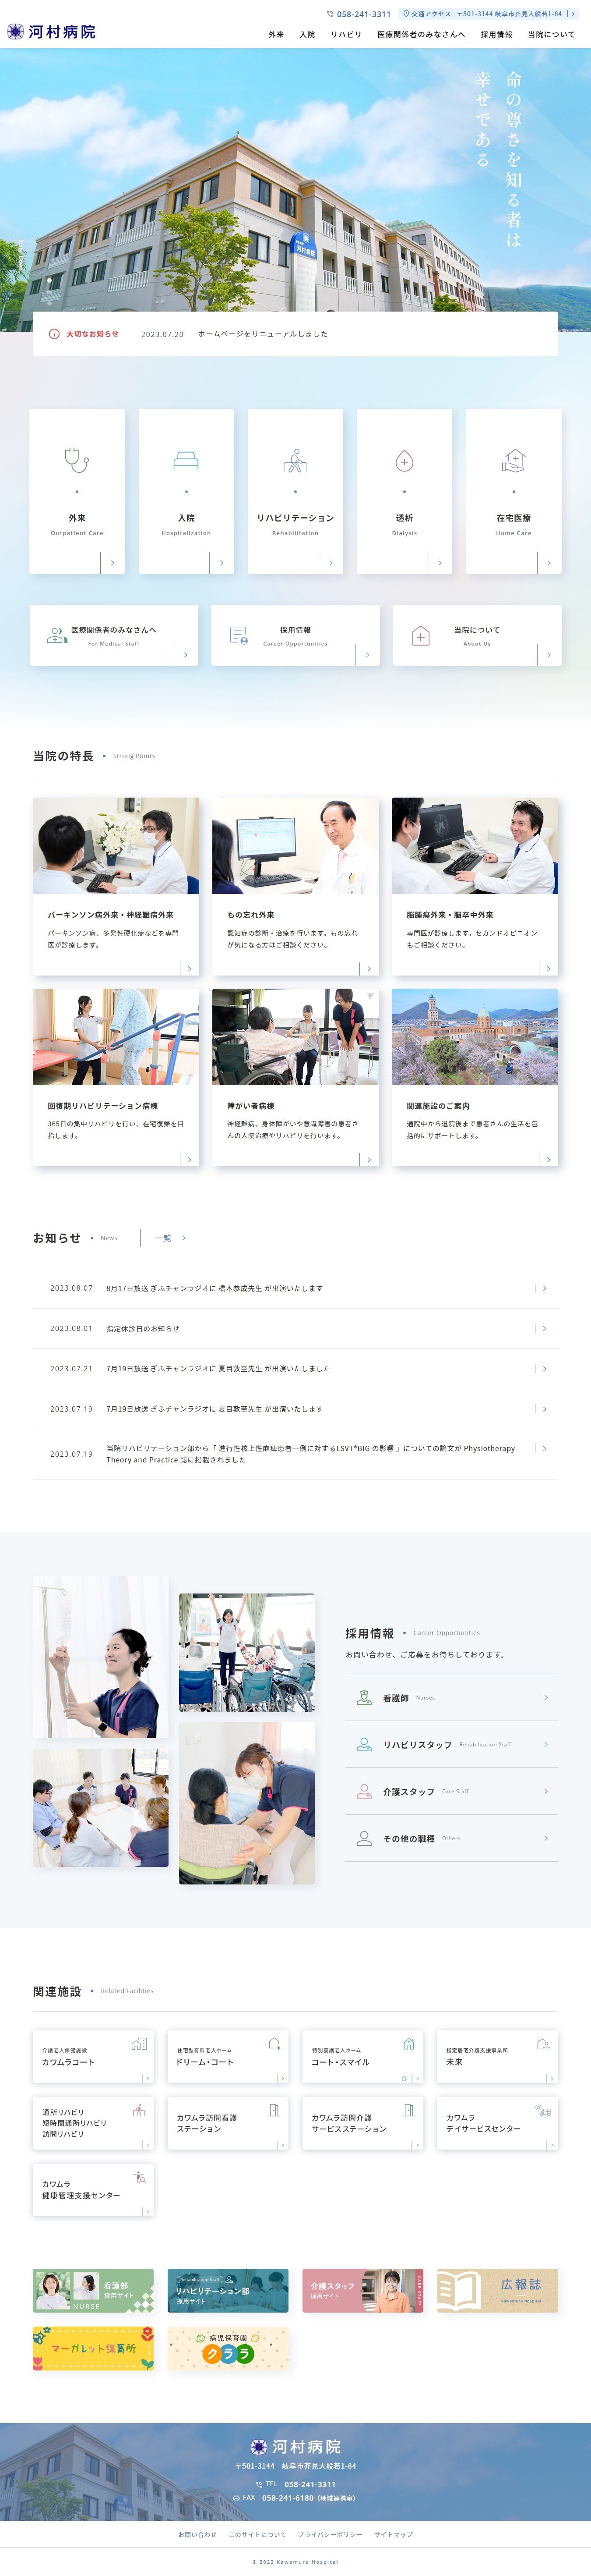This screenshot has width=591, height=2576.
Task: Click the building icon on カワムラ訪問看護ステーション
Action: click(x=274, y=2110)
